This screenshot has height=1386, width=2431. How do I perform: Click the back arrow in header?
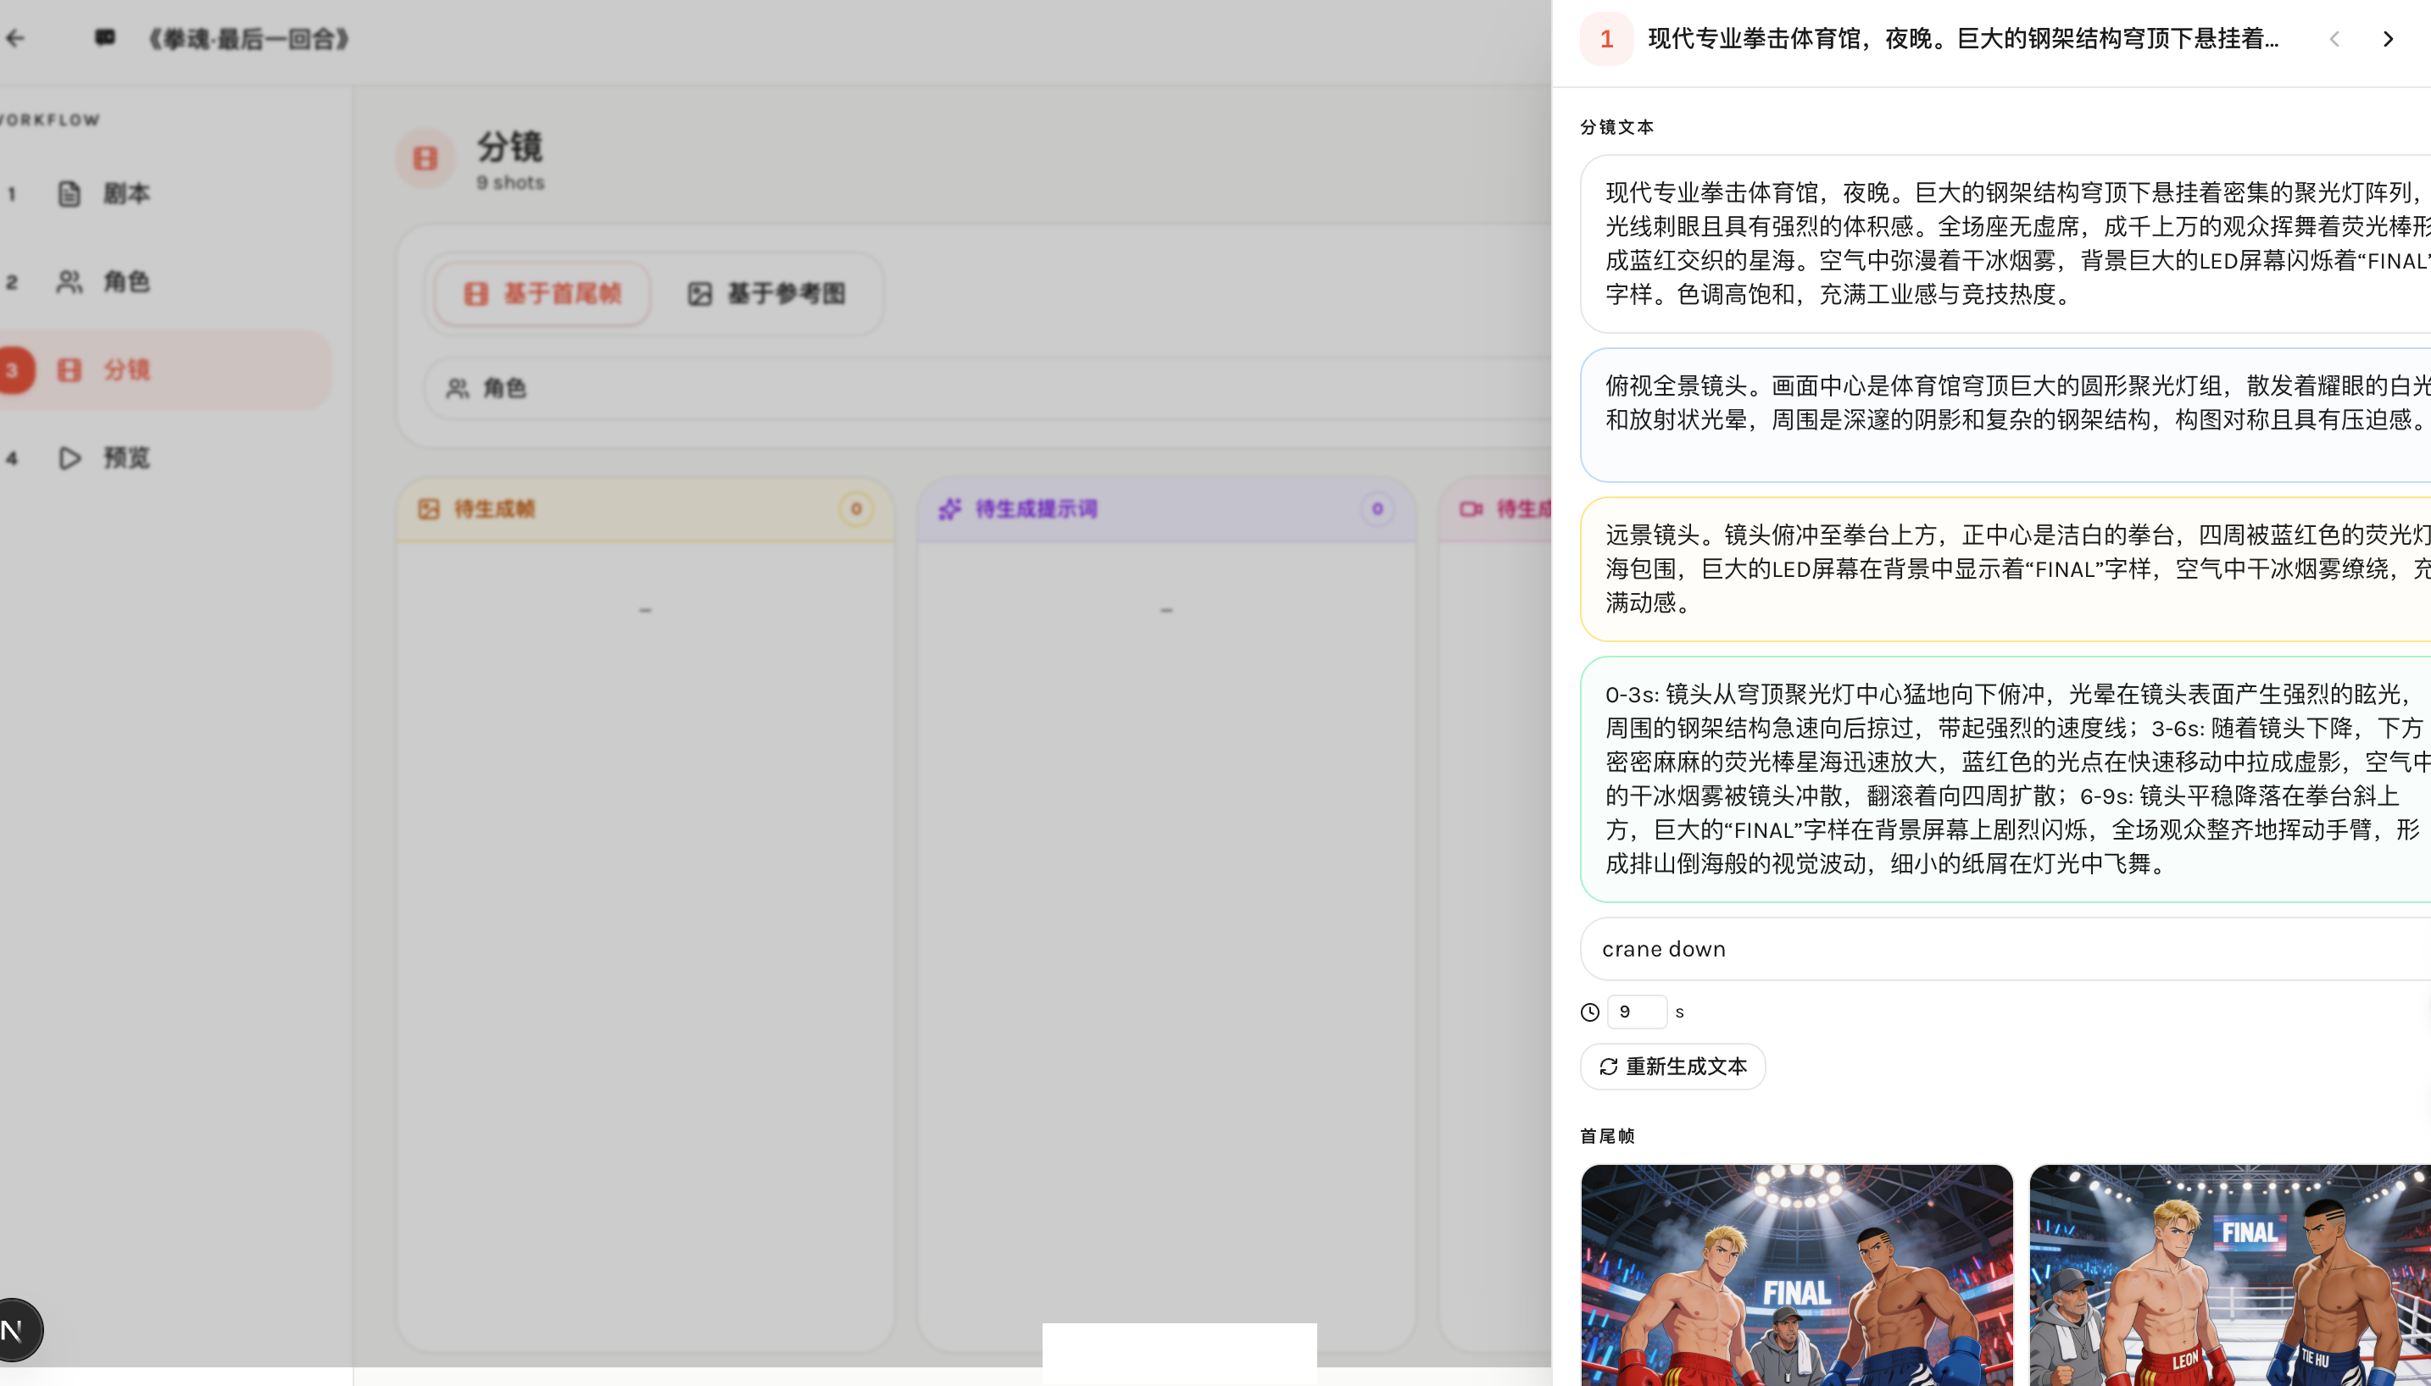pyautogui.click(x=15, y=38)
